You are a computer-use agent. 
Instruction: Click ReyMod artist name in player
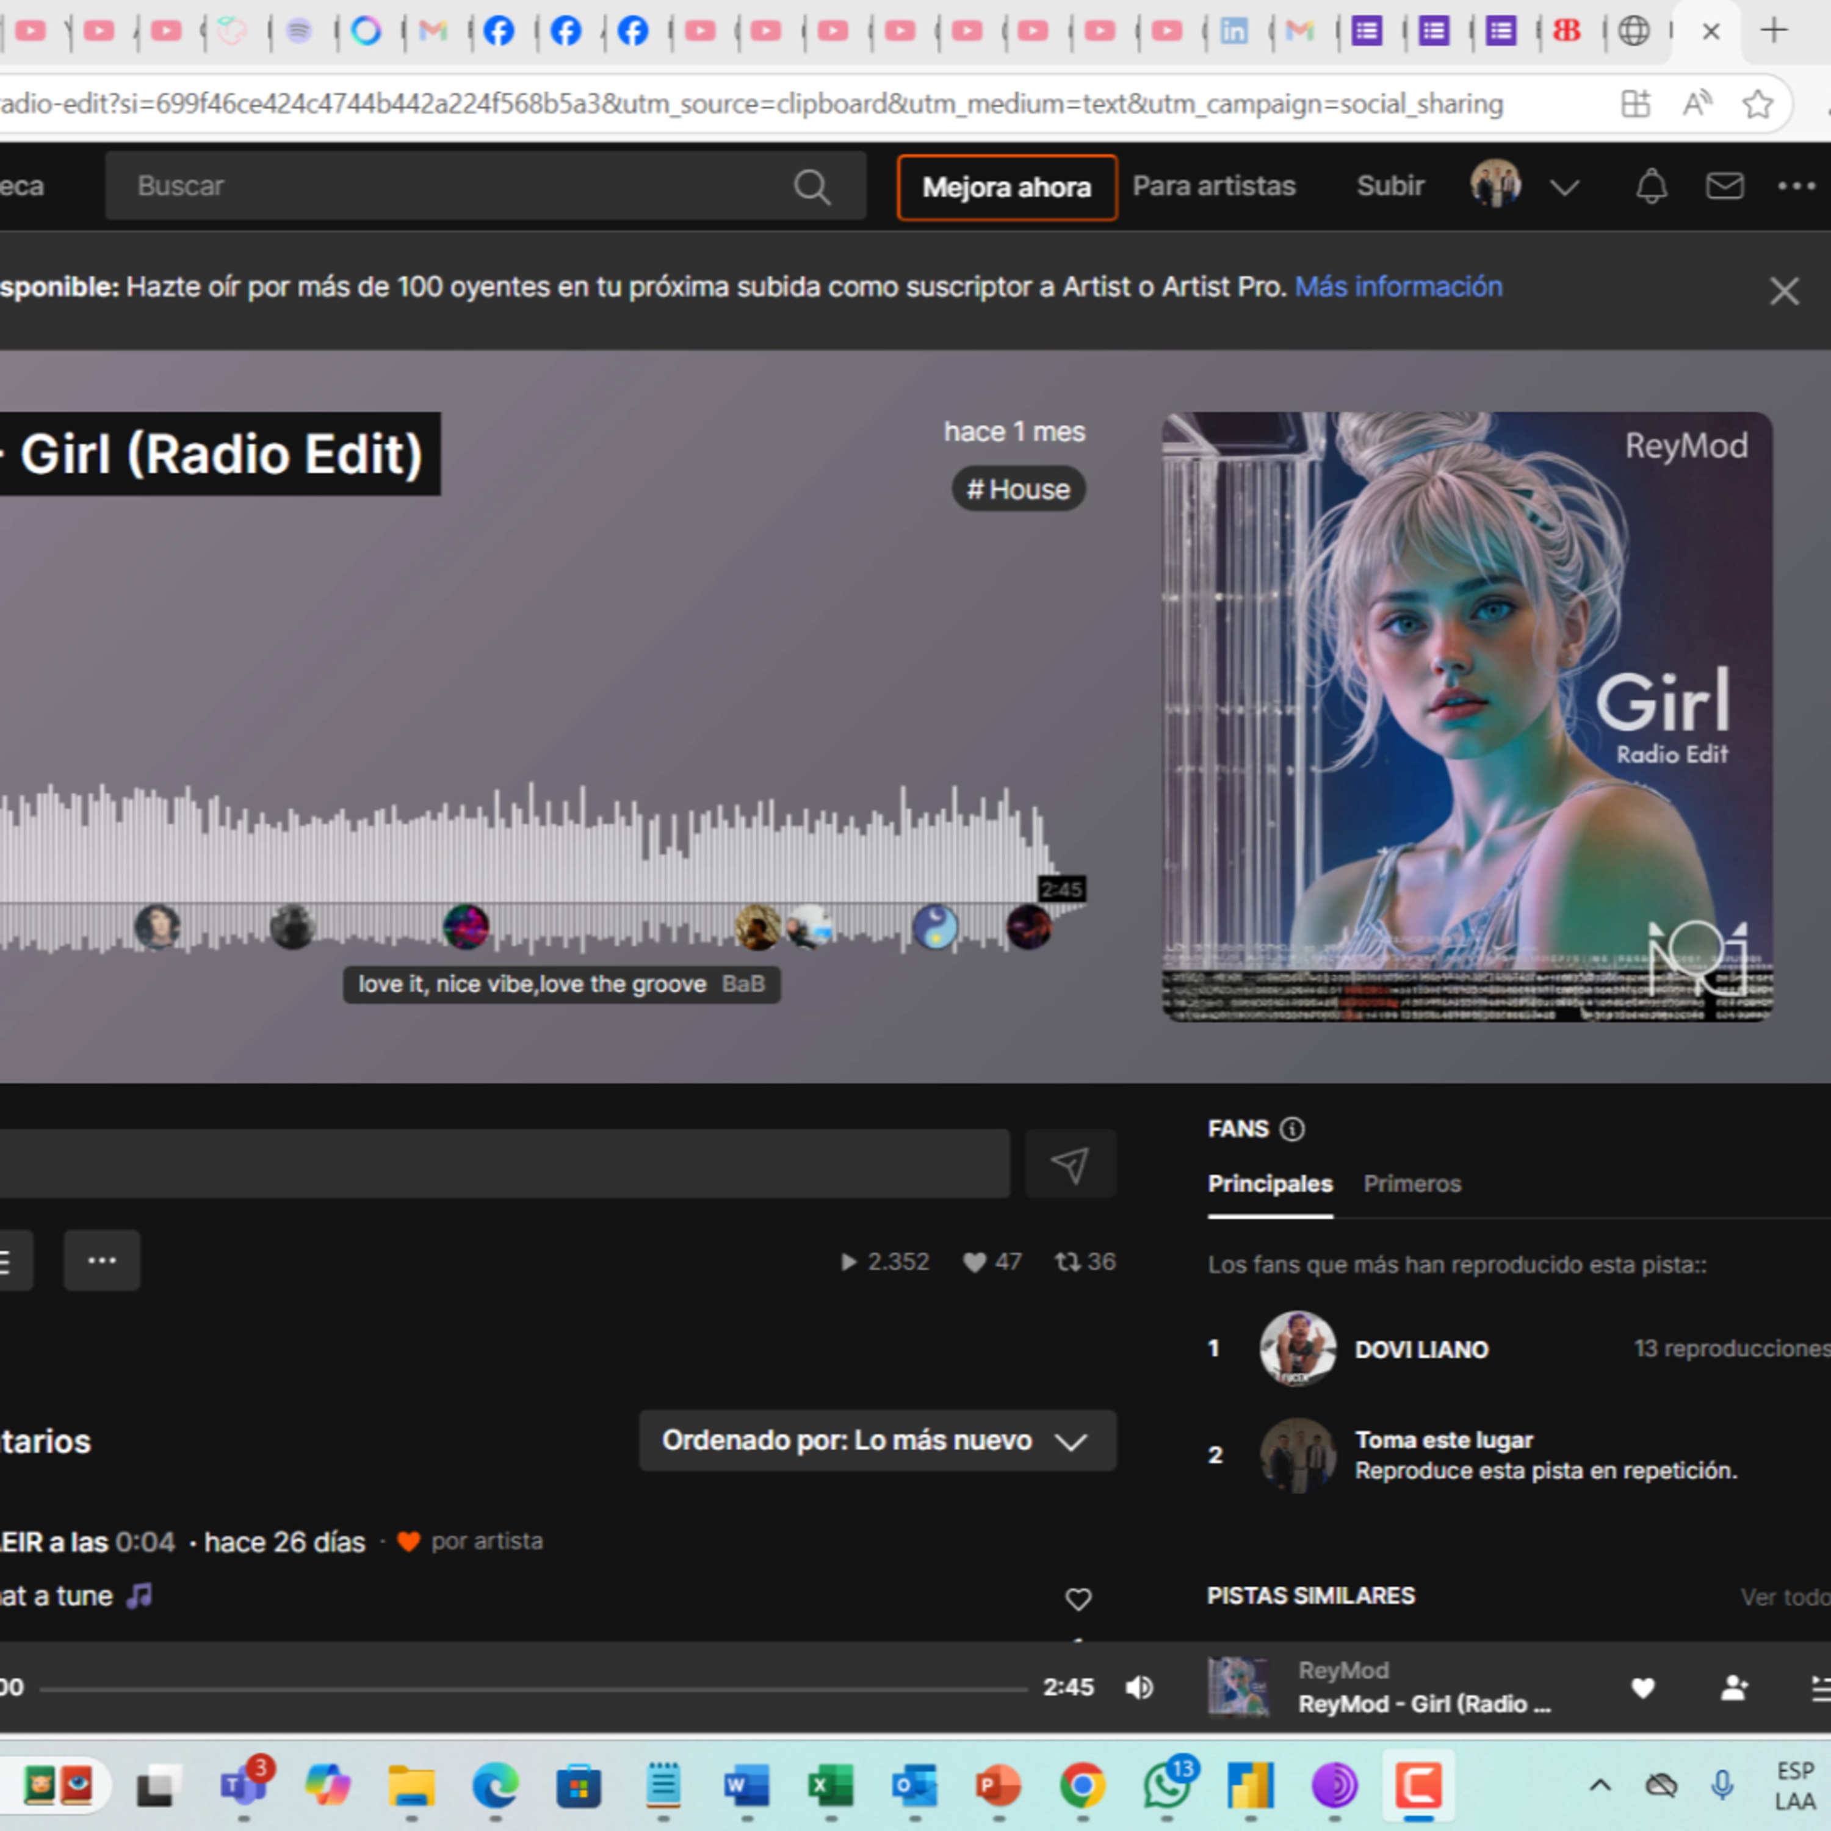point(1343,1670)
